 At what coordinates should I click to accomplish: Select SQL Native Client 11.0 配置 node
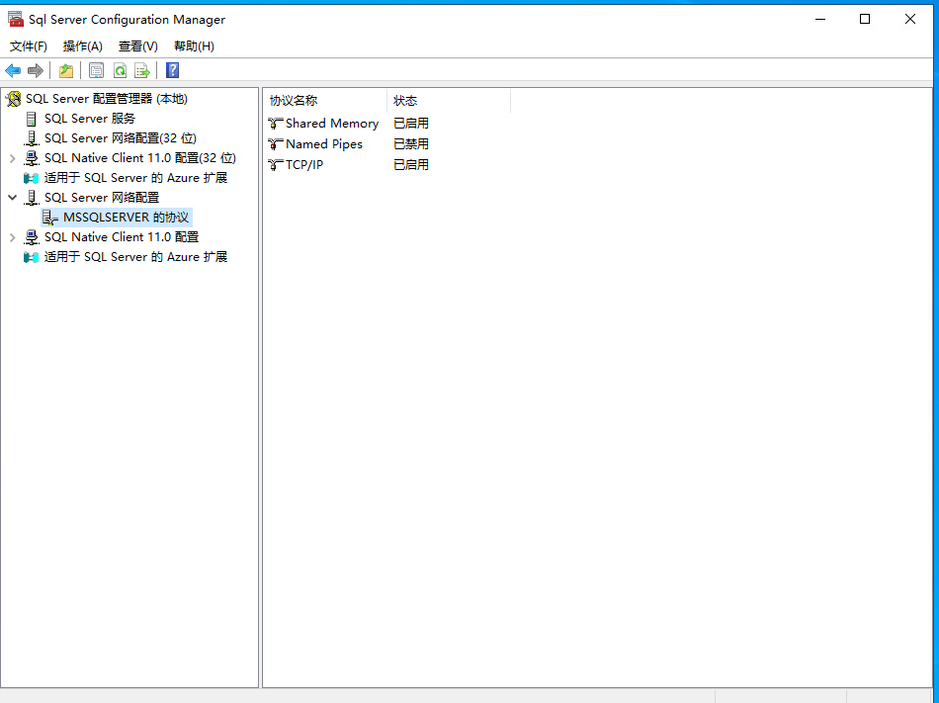click(x=122, y=237)
